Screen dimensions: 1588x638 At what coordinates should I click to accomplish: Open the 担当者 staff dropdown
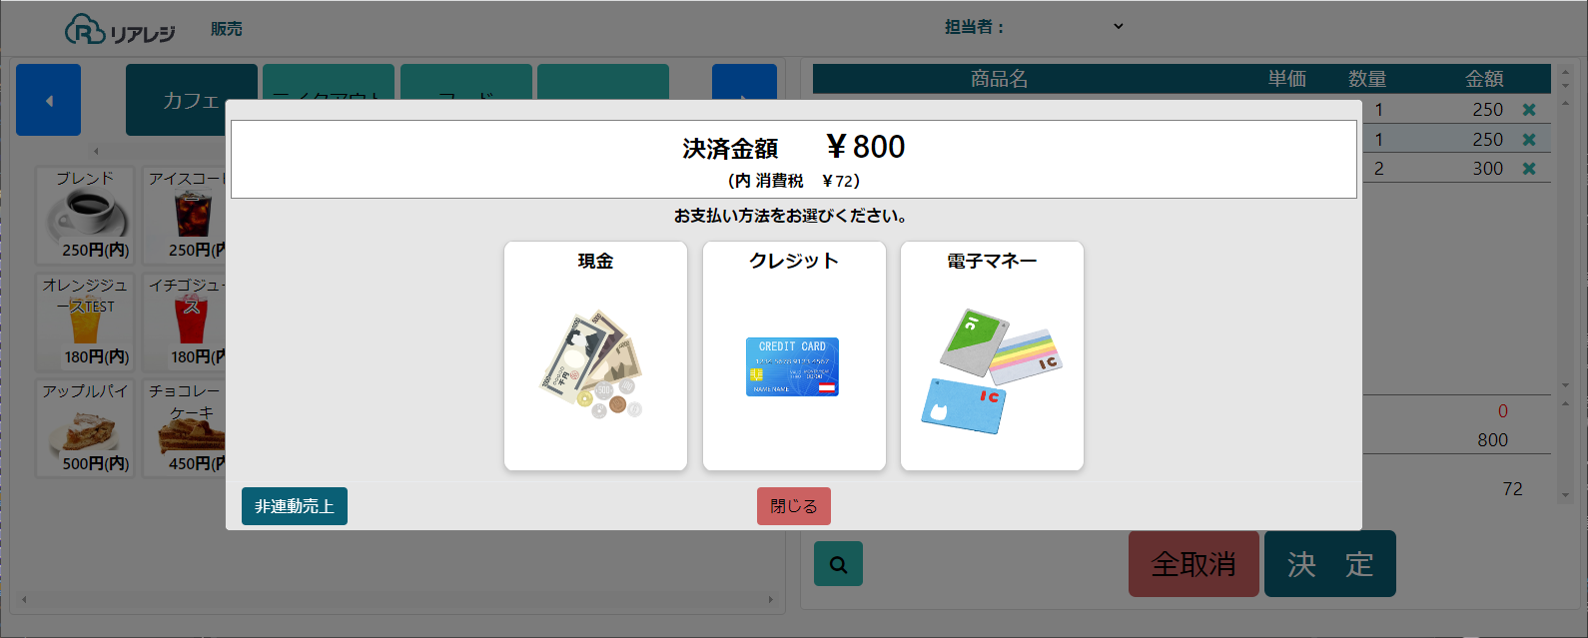pyautogui.click(x=1118, y=27)
